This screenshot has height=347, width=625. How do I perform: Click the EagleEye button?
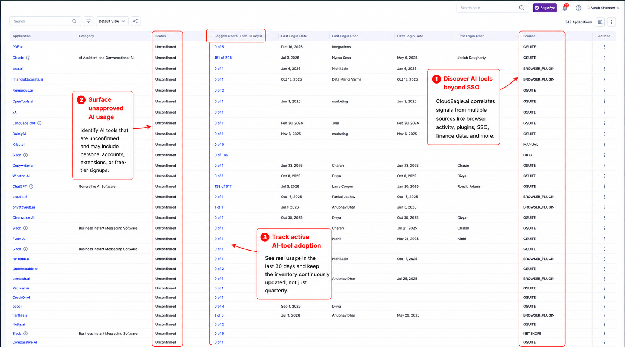coord(544,8)
